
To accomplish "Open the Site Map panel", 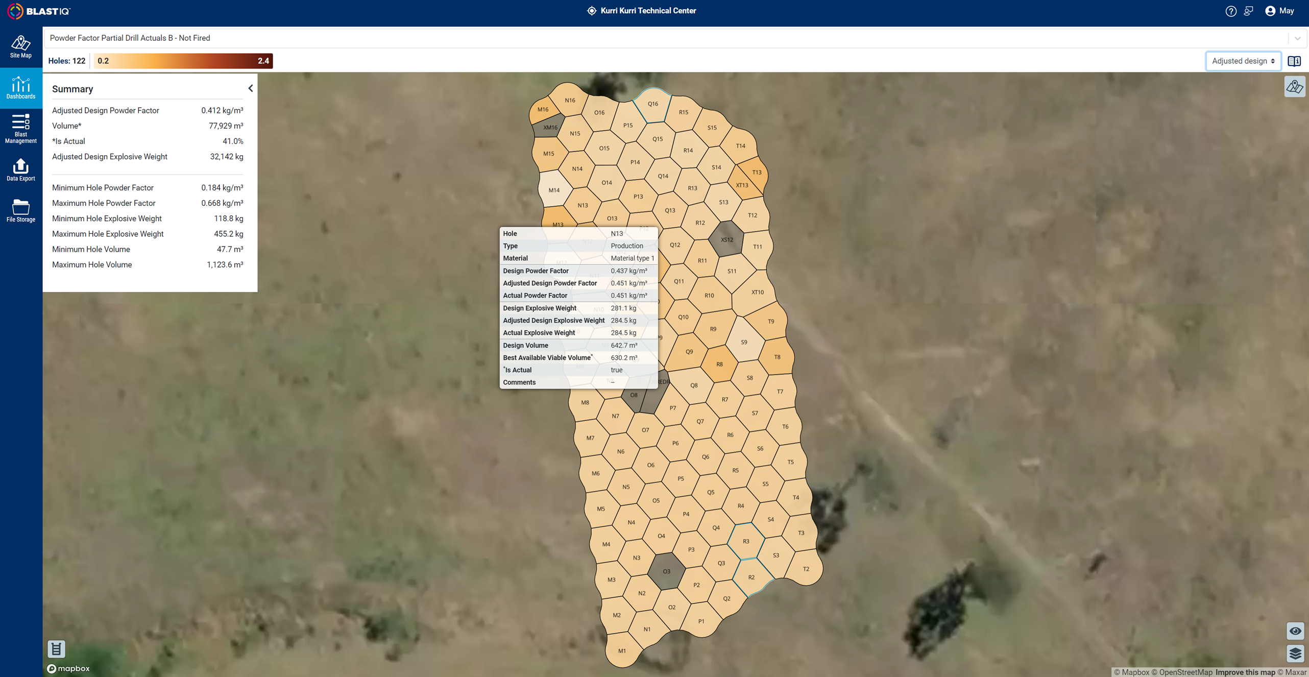I will [x=20, y=47].
